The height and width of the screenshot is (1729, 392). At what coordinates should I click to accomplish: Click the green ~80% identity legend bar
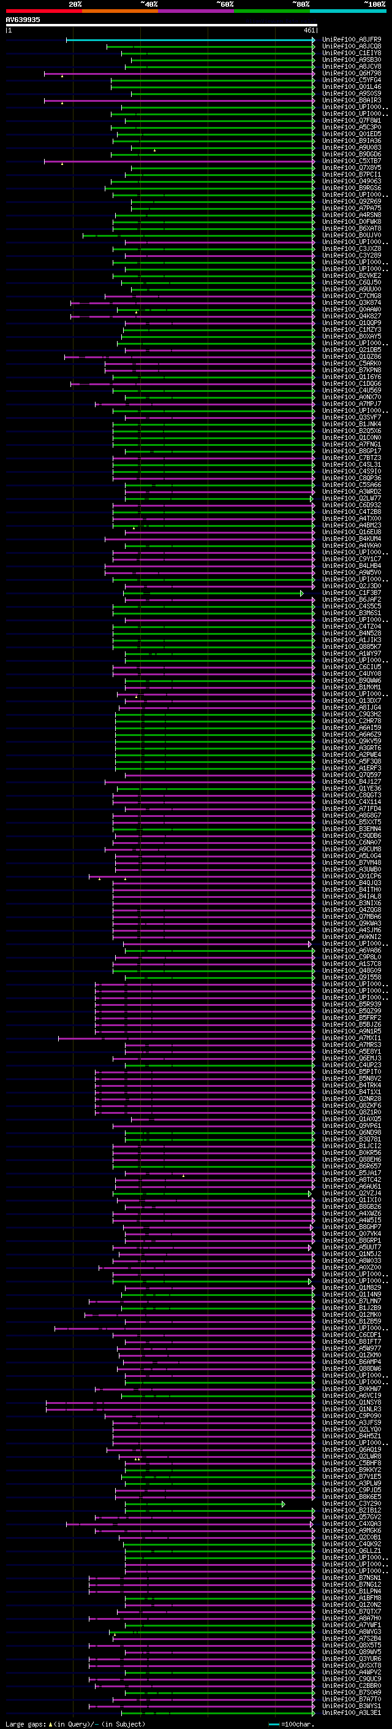pos(272,11)
